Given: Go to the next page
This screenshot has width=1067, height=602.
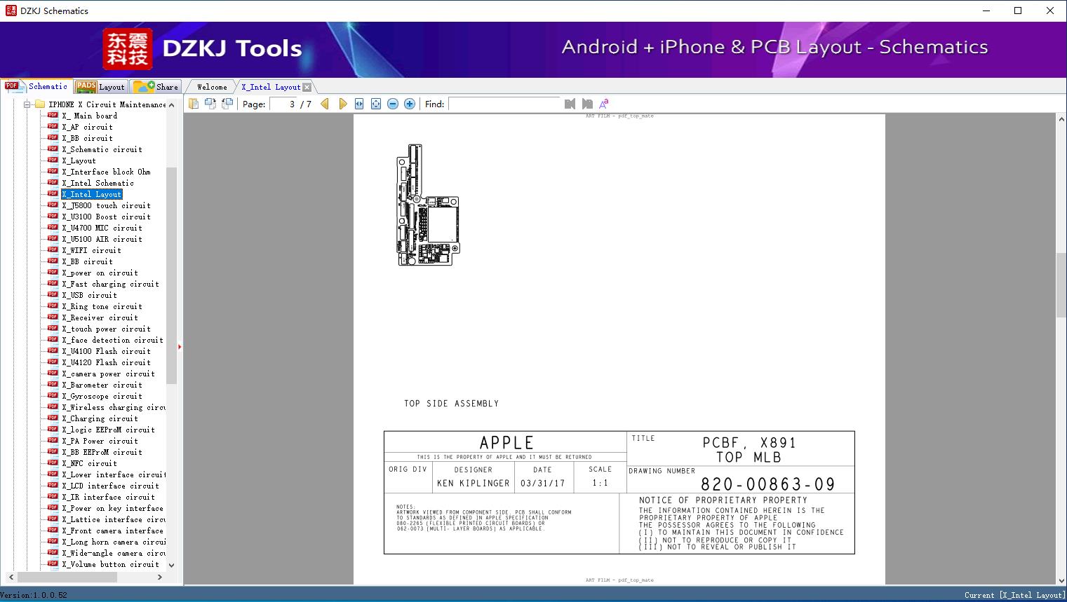Looking at the screenshot, I should pos(342,104).
